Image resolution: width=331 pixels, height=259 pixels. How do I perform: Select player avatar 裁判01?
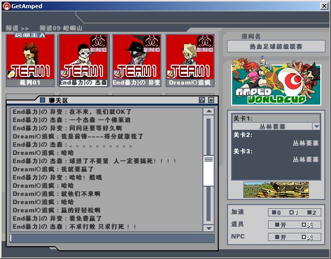click(30, 56)
